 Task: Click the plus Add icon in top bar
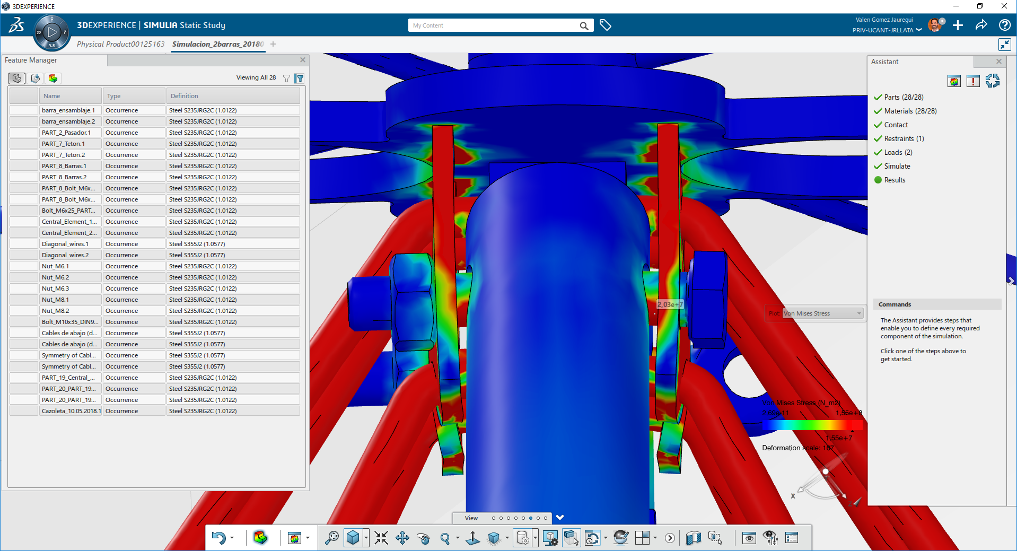[958, 25]
